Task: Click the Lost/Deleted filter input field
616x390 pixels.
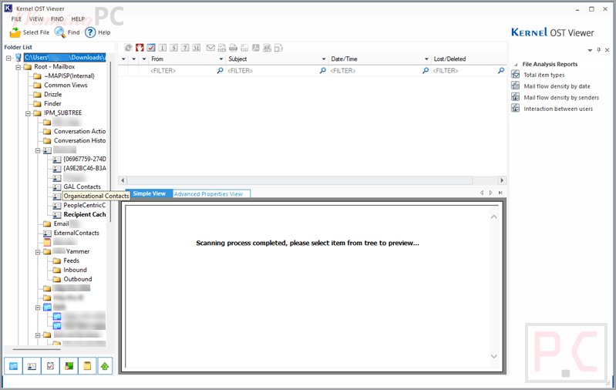Action: [464, 71]
